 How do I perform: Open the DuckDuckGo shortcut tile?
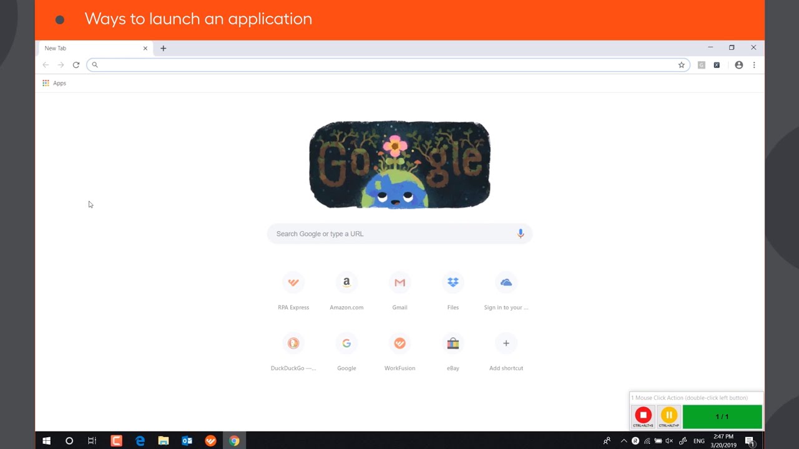pos(293,352)
